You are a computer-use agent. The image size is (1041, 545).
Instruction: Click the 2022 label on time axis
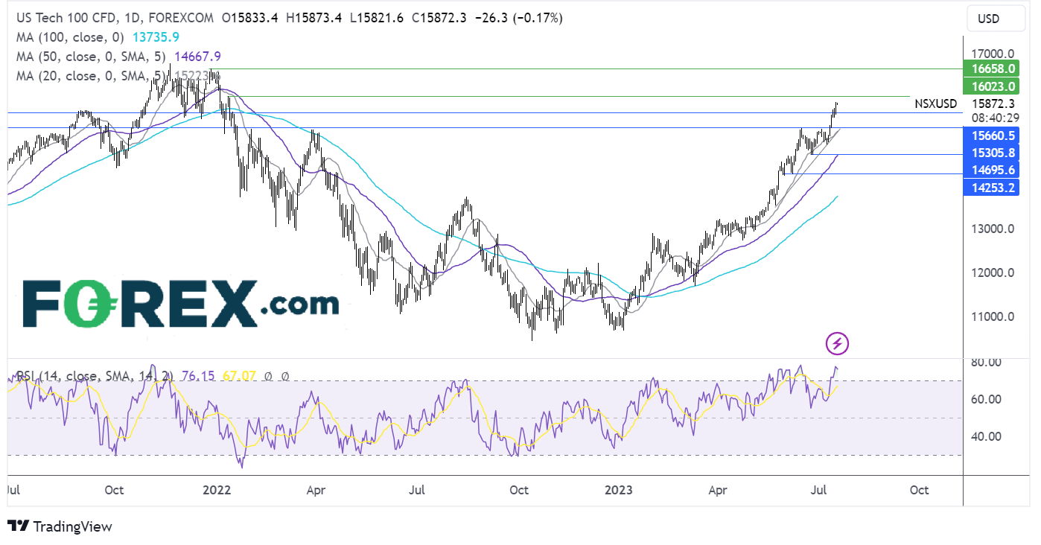217,491
